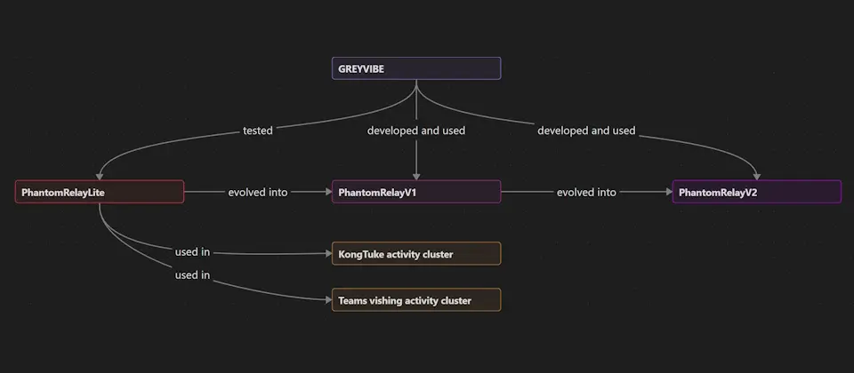The width and height of the screenshot is (854, 373).
Task: Click 'used in' label pointing to Teams vishing cluster
Action: point(192,275)
